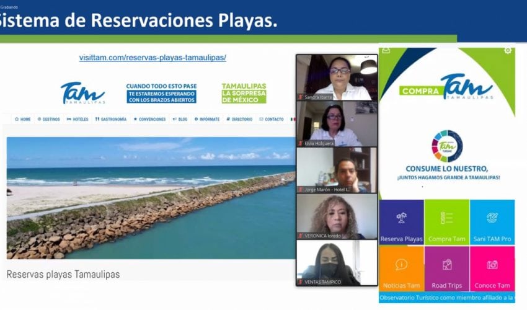Open the DESTINOS menu item
Image resolution: width=527 pixels, height=310 pixels.
click(48, 119)
